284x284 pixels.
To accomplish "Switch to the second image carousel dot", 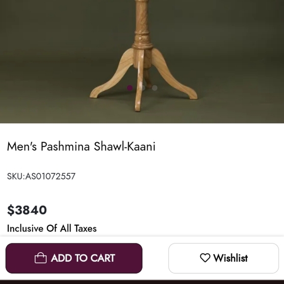I will 143,88.
